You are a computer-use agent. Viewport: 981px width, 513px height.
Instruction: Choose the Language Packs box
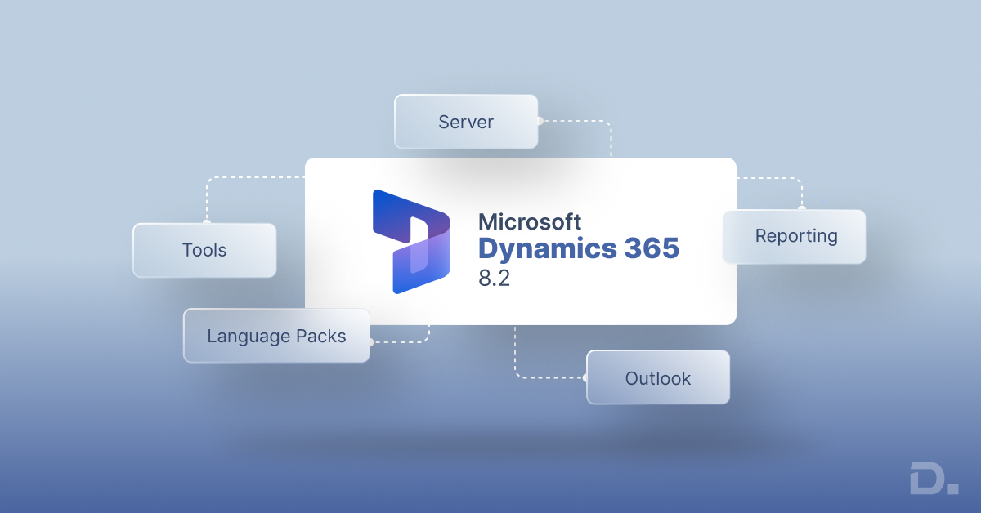(276, 336)
